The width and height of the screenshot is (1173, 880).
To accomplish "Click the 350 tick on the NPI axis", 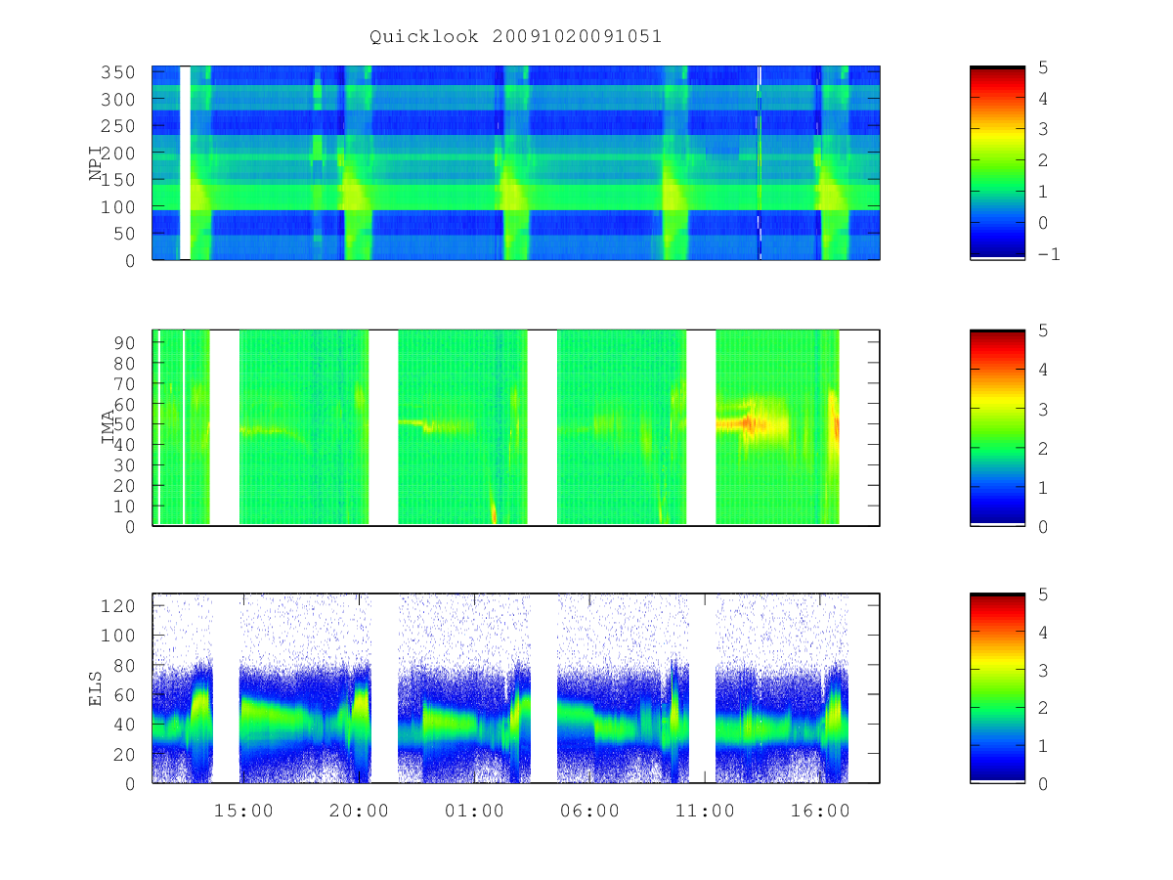I will coord(118,73).
